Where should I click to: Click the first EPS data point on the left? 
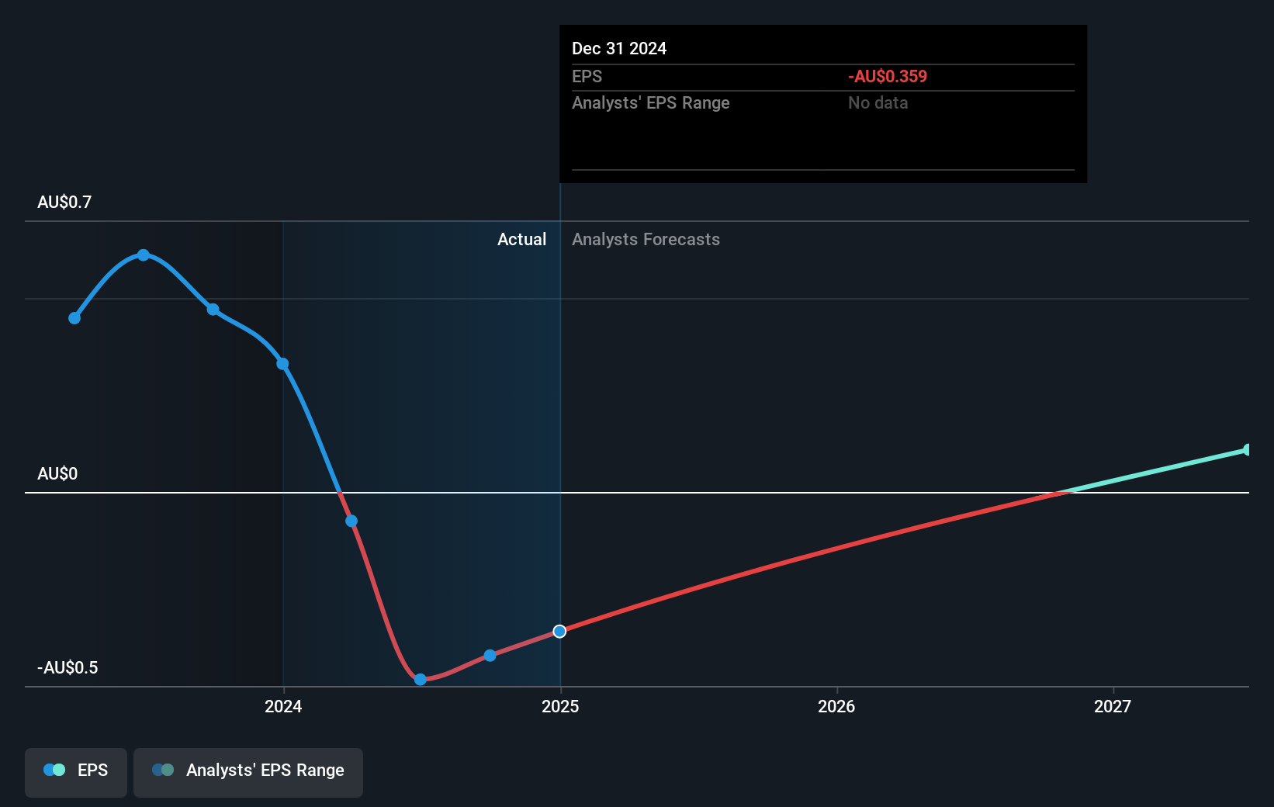pos(74,318)
